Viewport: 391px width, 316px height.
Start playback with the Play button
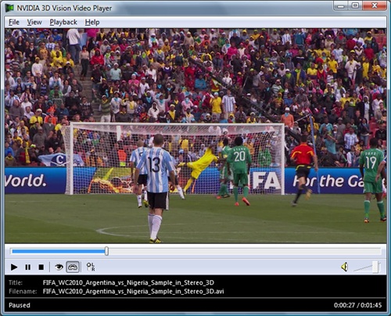click(x=14, y=268)
